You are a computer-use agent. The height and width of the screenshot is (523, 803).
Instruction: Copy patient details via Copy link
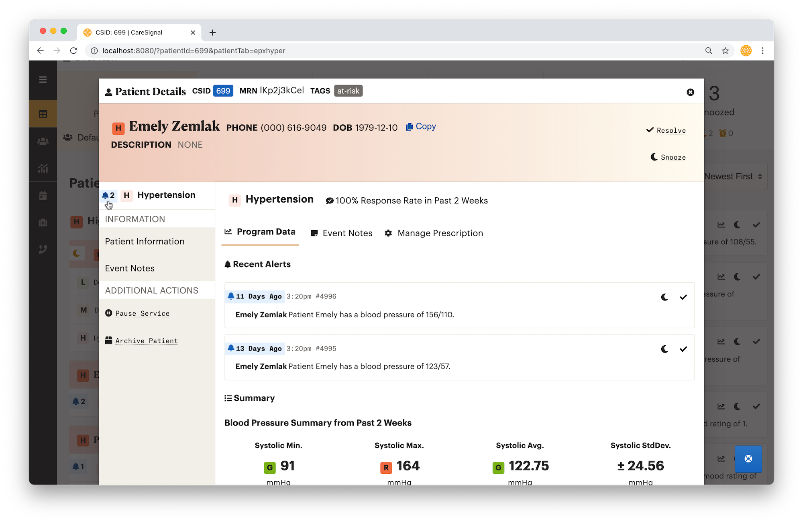click(421, 126)
